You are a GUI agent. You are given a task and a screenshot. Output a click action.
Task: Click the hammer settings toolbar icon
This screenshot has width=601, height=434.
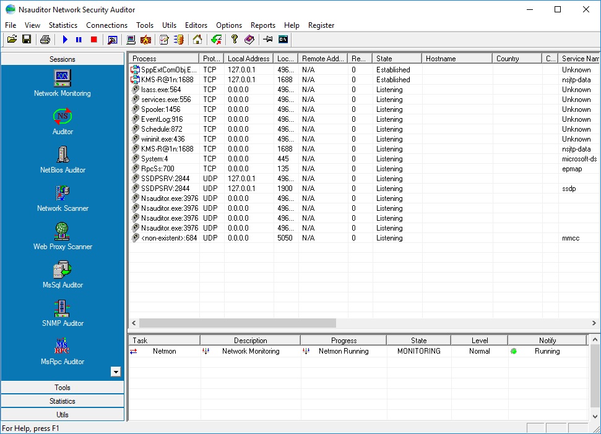click(x=112, y=40)
